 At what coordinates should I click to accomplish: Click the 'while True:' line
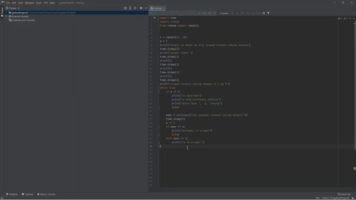[168, 88]
